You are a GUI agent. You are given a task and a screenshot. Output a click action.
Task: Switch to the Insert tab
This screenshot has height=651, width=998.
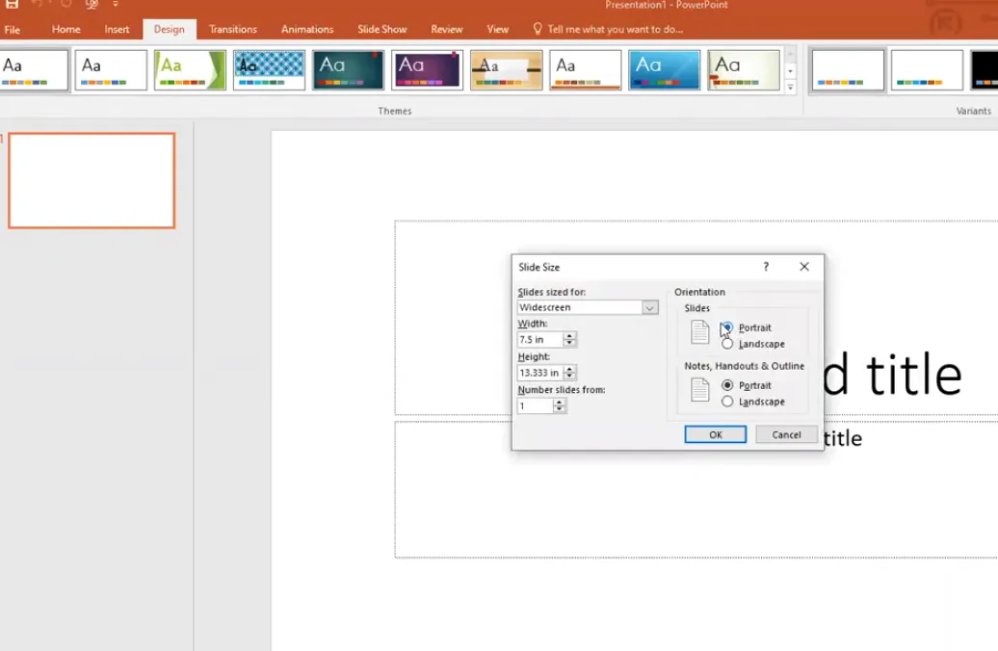coord(117,29)
